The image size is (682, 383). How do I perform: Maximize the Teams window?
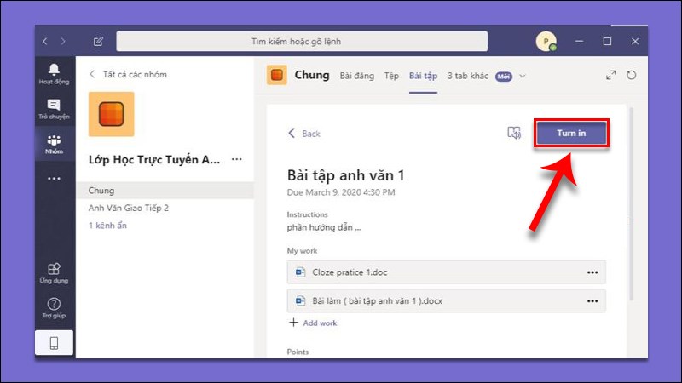(607, 41)
